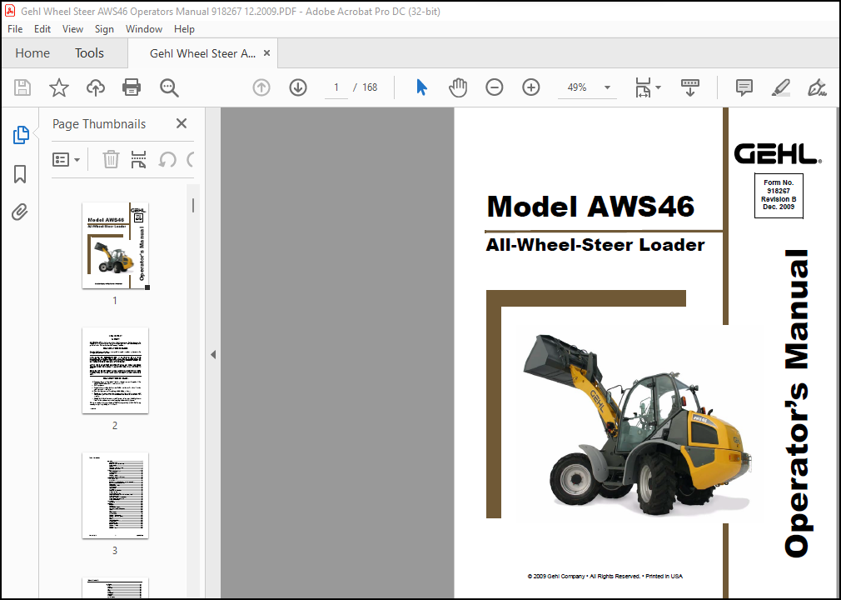841x600 pixels.
Task: Collapse the navigation pane arrow
Action: (x=213, y=354)
